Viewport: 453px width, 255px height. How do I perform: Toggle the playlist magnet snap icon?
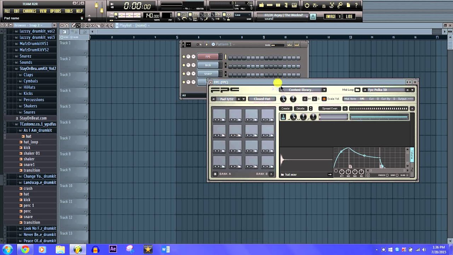pyautogui.click(x=67, y=25)
